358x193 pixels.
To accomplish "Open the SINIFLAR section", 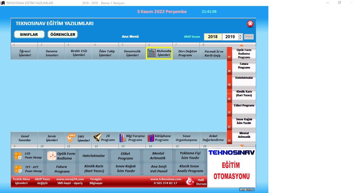I will 29,34.
